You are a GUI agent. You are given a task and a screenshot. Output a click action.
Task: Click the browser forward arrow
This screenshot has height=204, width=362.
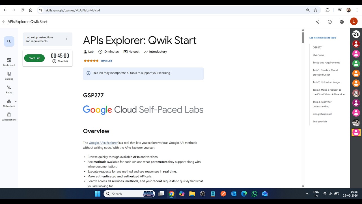pos(14,10)
